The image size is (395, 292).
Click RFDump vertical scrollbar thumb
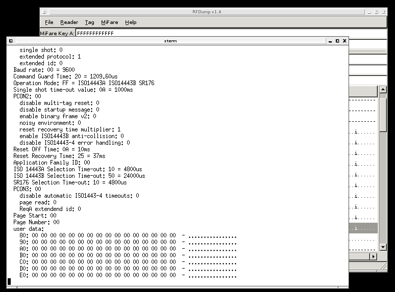[383, 115]
